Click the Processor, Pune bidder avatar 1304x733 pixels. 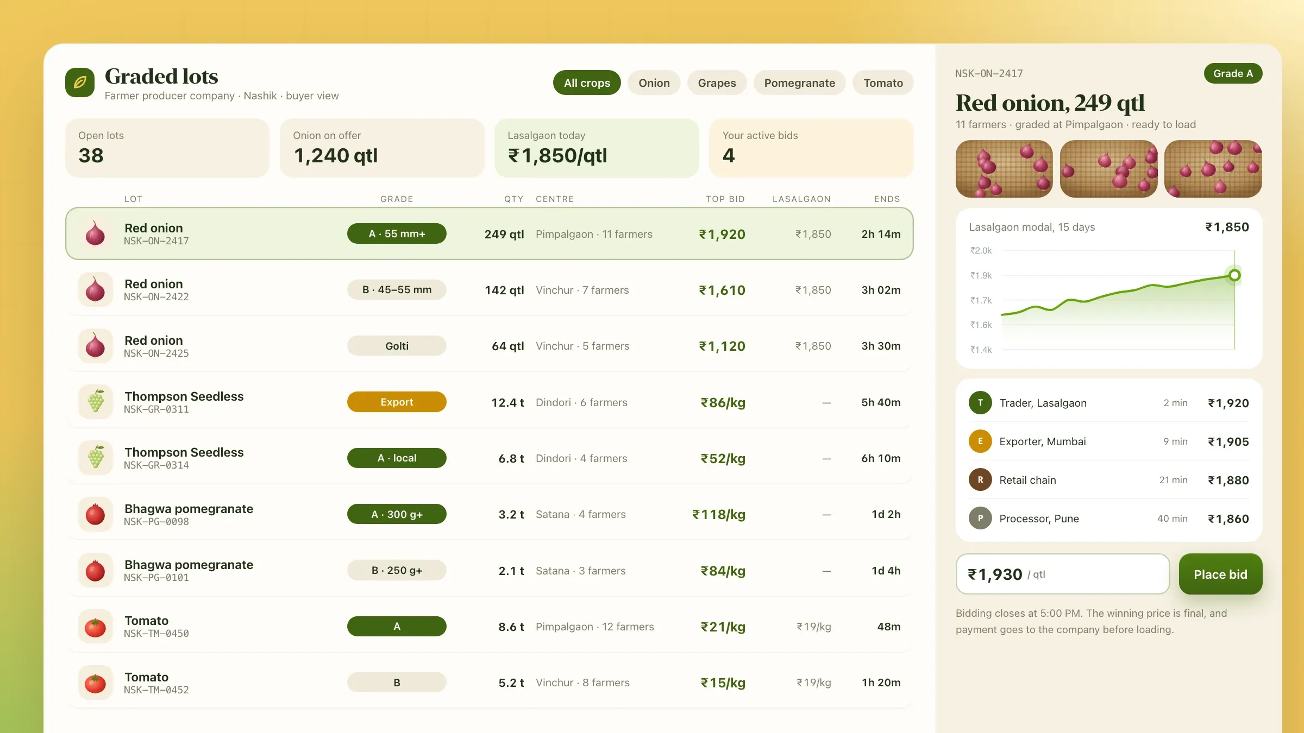[980, 519]
